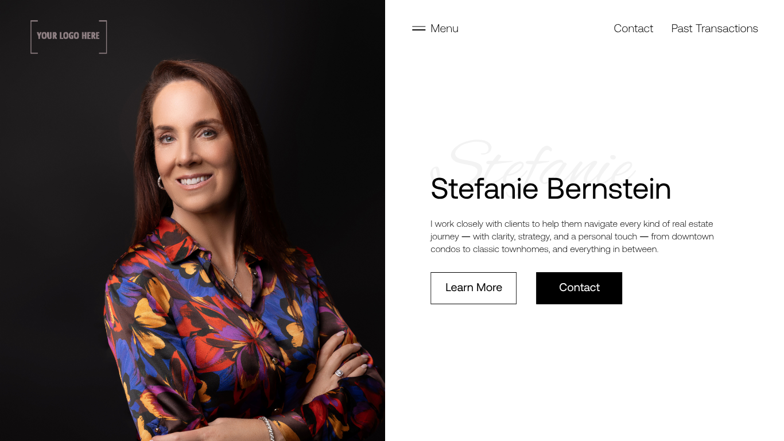Hit the black Contact button
Image resolution: width=784 pixels, height=441 pixels.
(x=579, y=288)
